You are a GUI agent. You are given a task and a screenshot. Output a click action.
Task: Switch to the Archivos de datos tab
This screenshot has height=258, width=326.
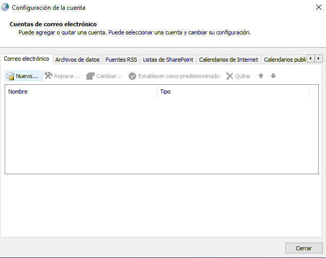[77, 60]
